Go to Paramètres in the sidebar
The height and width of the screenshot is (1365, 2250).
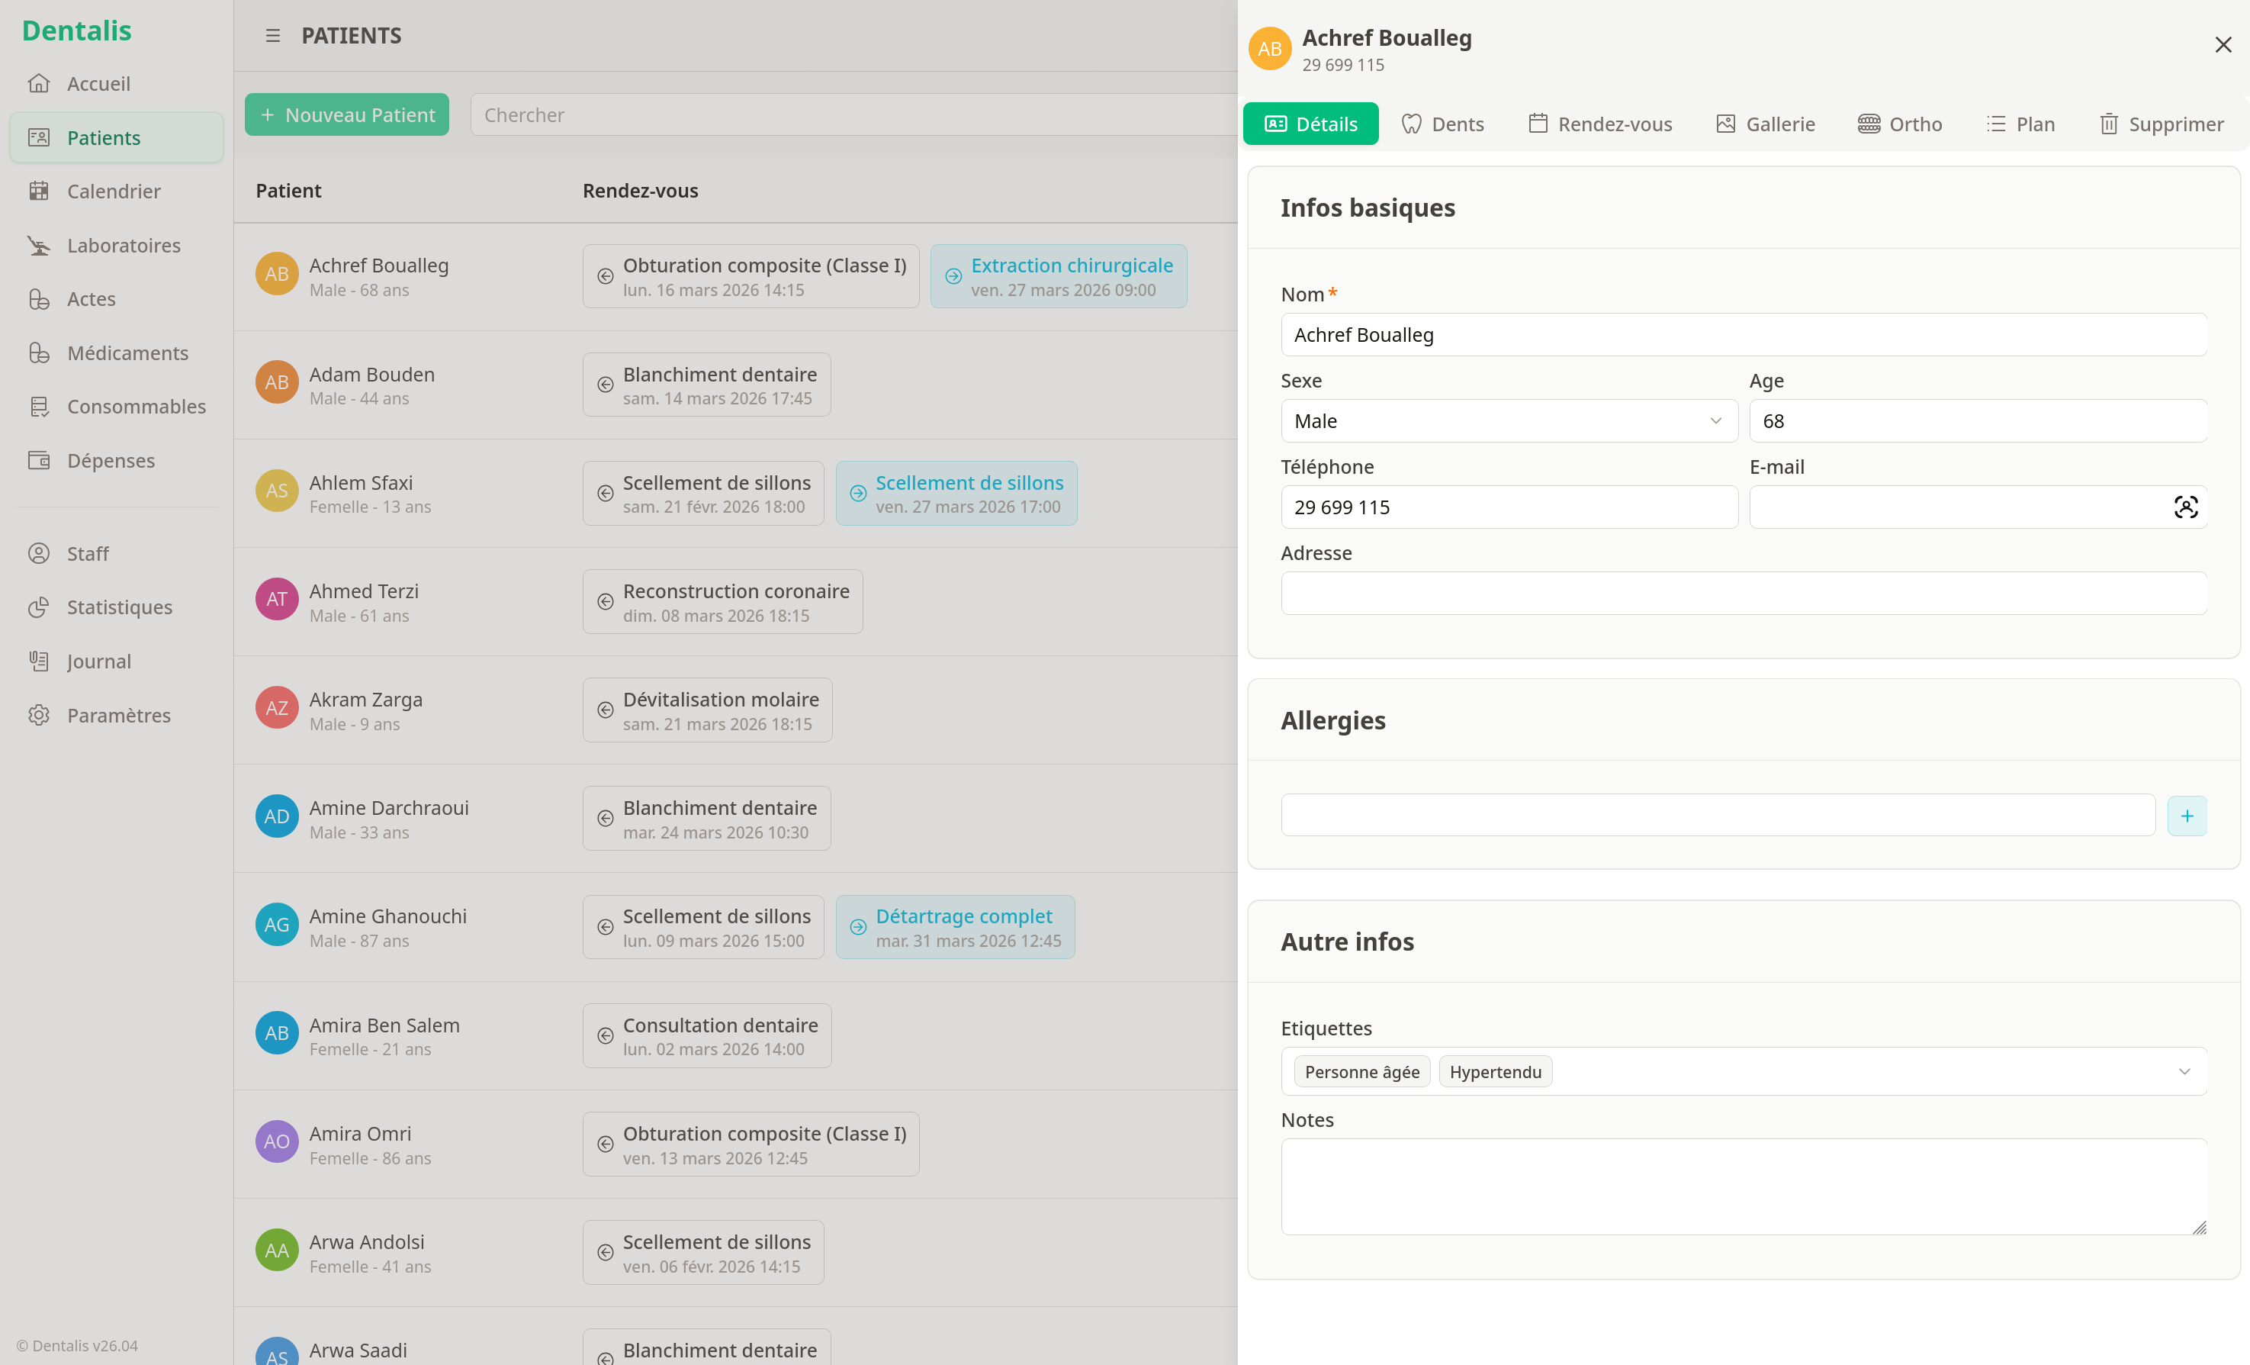point(117,714)
